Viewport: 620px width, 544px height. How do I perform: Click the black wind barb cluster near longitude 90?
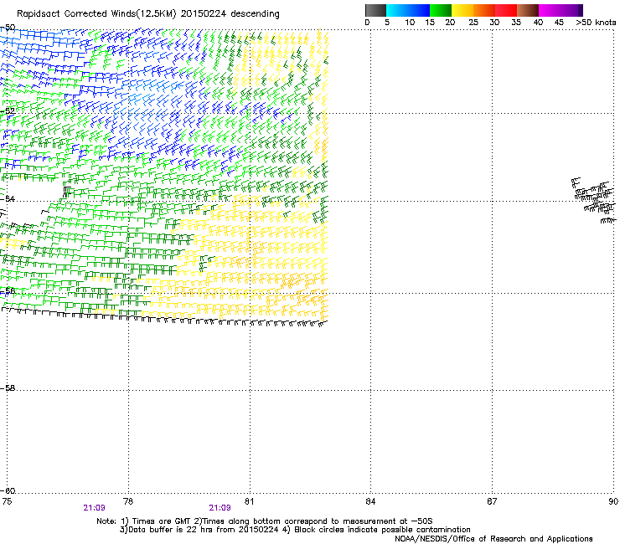(x=594, y=200)
